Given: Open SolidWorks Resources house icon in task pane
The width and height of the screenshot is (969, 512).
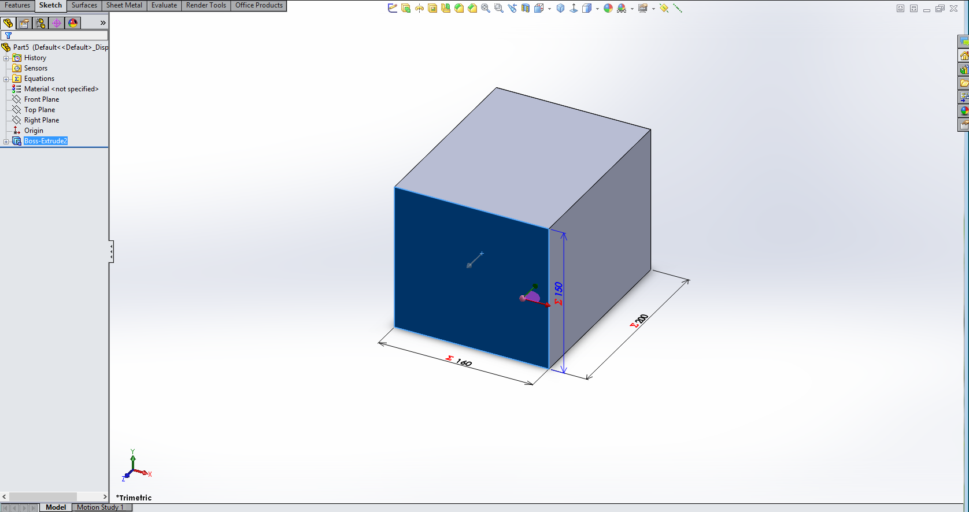Looking at the screenshot, I should pos(964,56).
